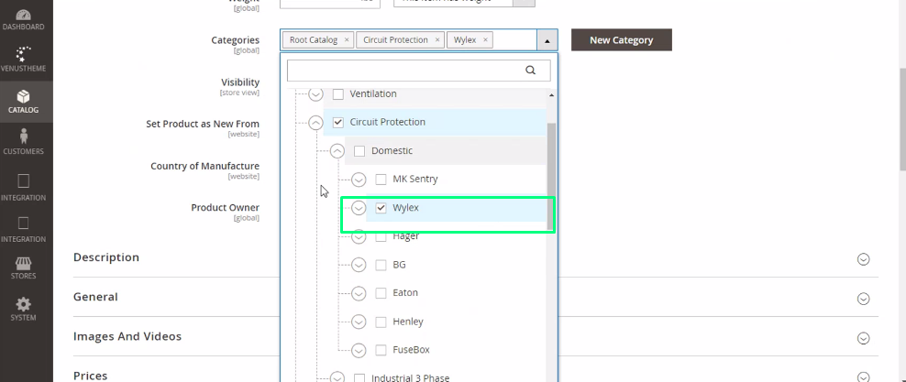The height and width of the screenshot is (382, 906).
Task: Check the MK Sentry checkbox
Action: [x=381, y=180]
